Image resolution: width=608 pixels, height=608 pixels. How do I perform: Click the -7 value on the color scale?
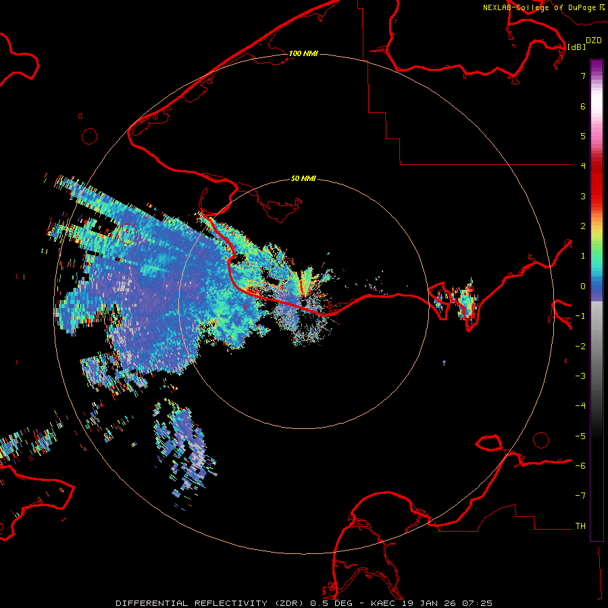coord(580,496)
